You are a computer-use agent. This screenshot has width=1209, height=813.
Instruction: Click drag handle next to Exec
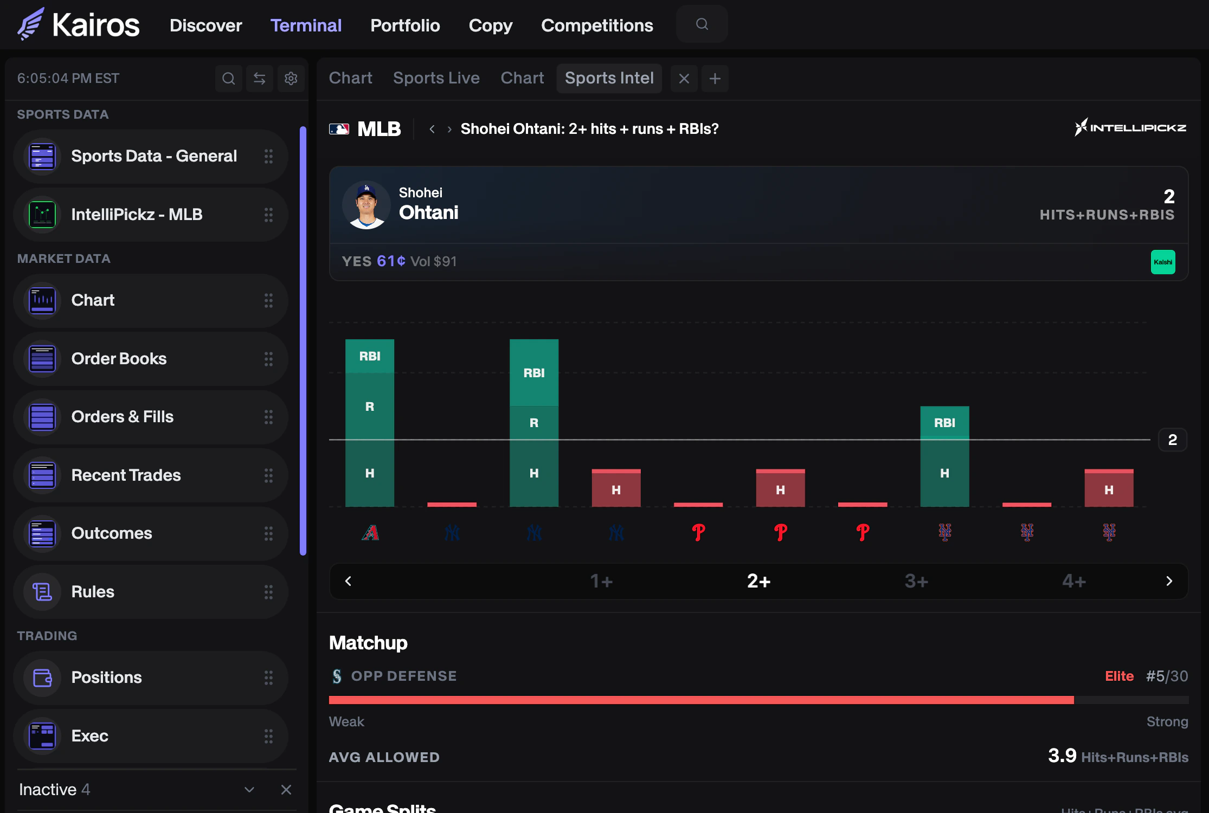click(x=268, y=736)
